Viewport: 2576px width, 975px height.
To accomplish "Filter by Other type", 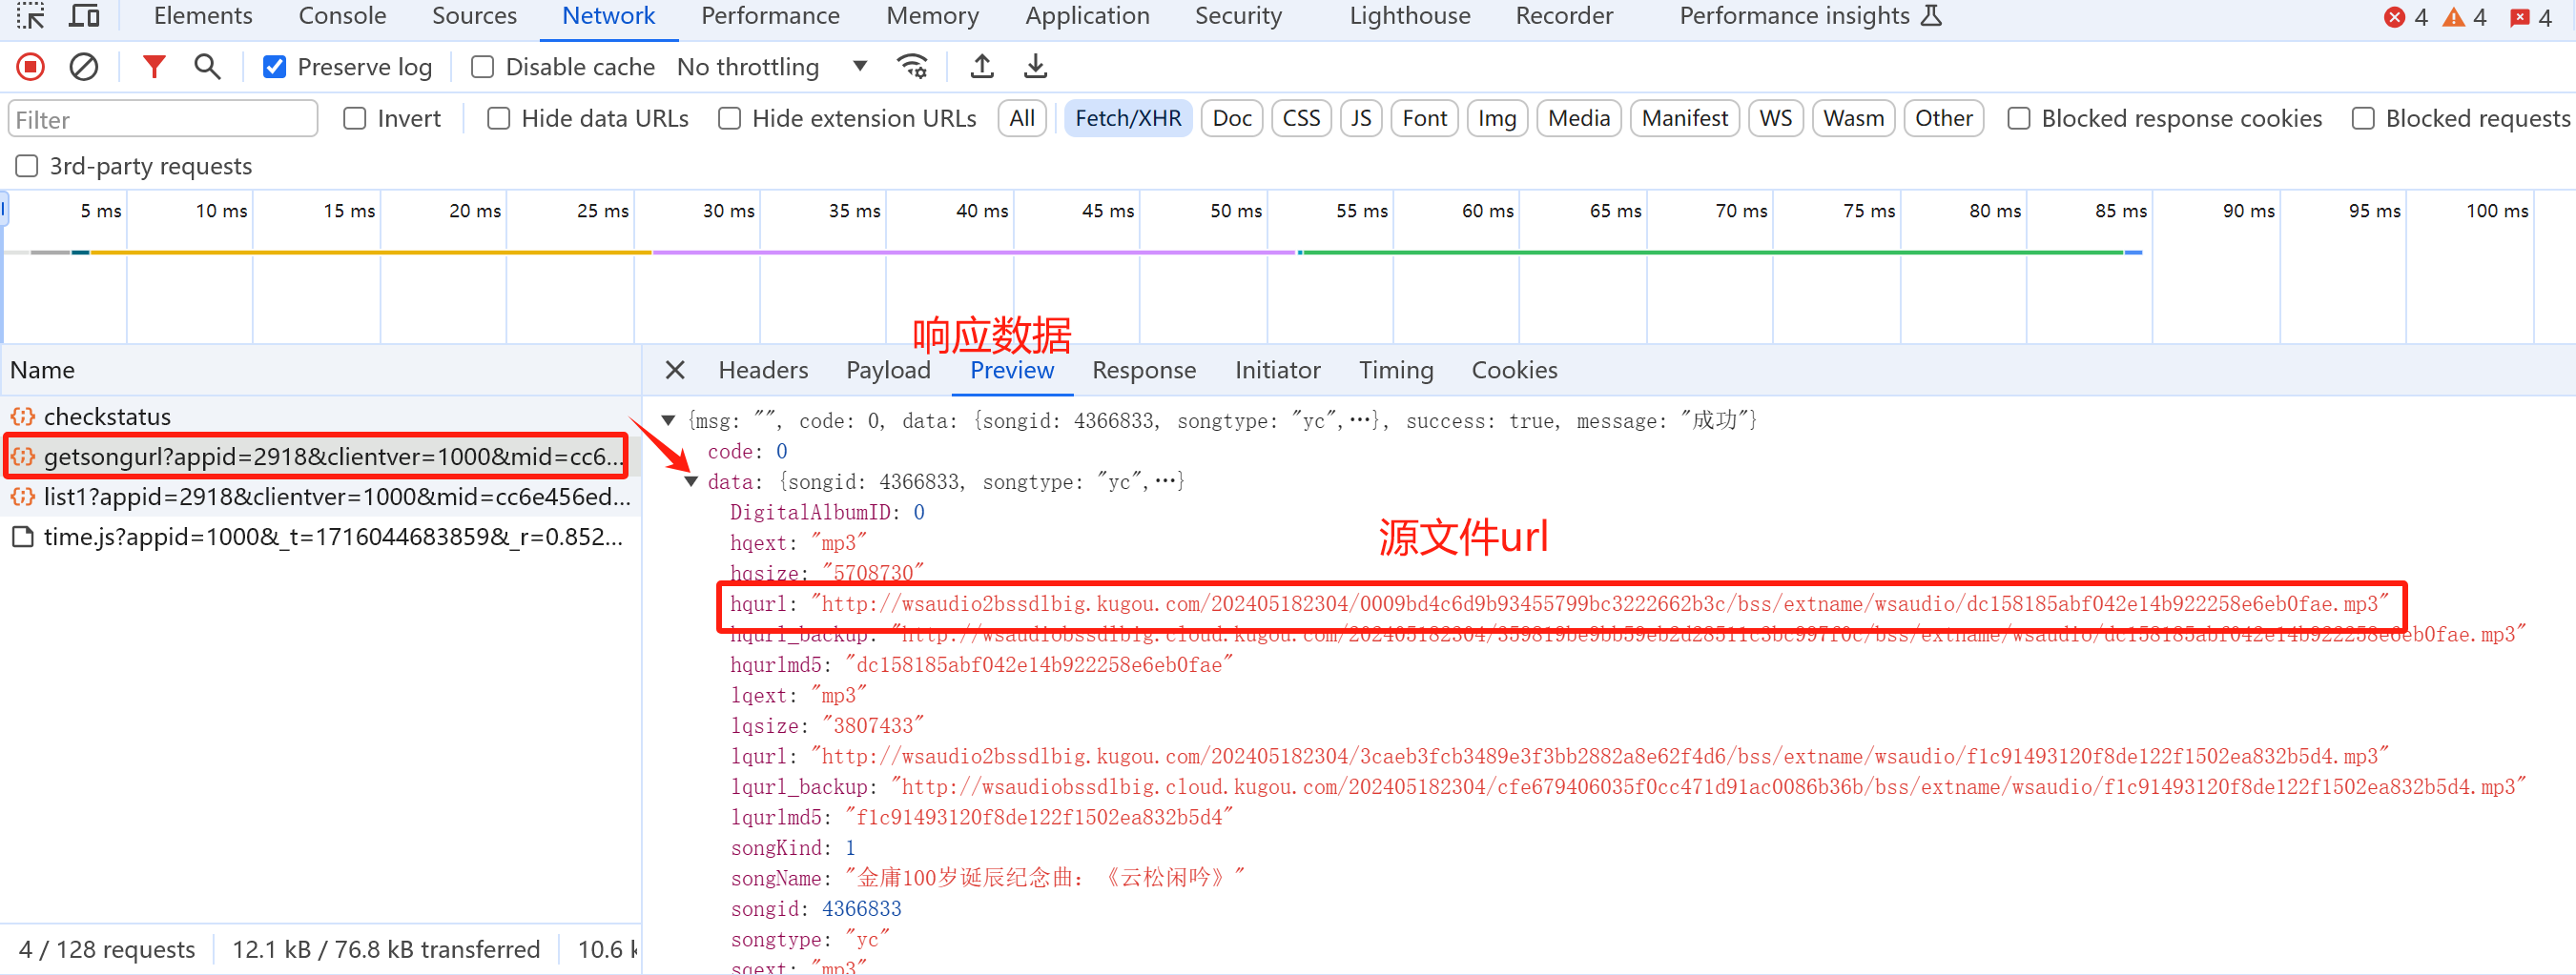I will coord(1943,119).
